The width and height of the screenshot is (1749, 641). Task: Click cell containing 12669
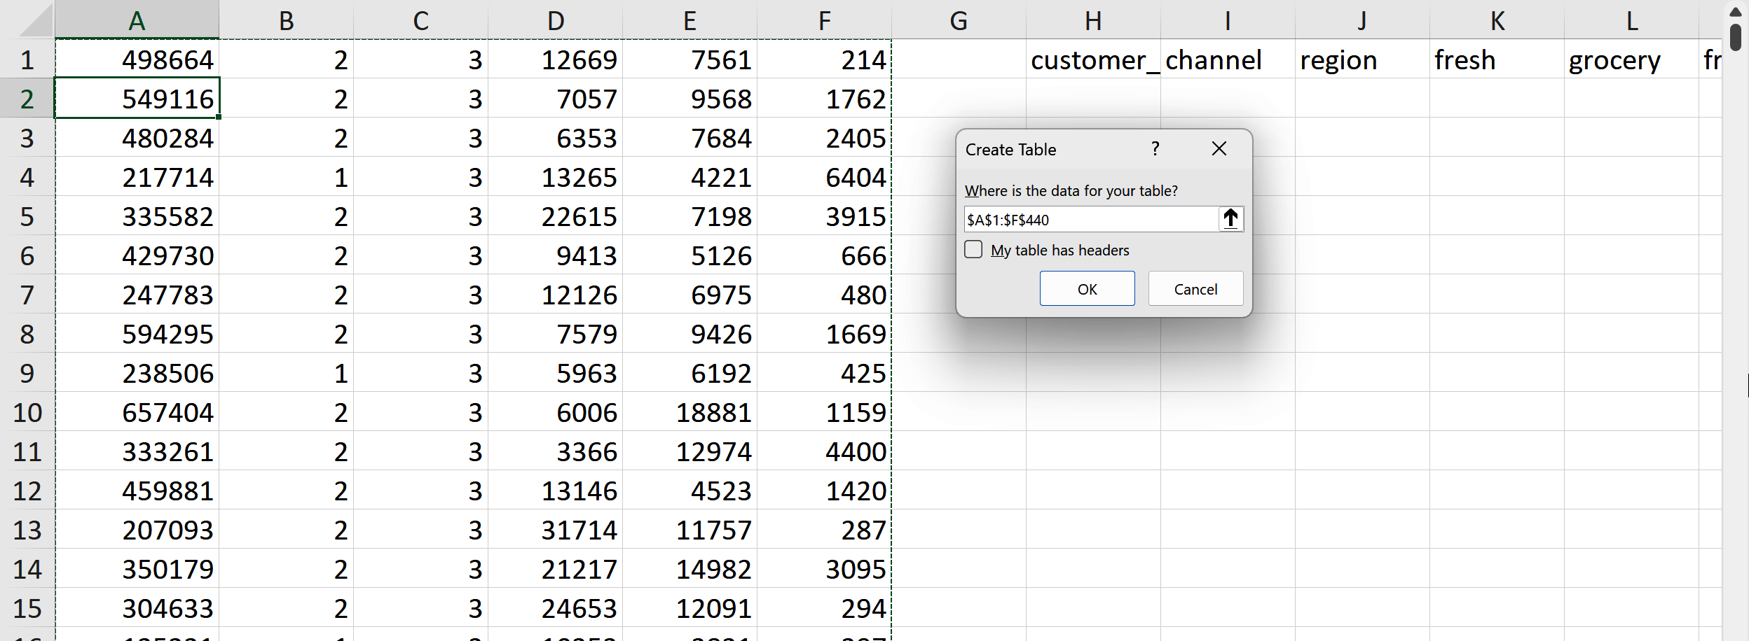point(555,59)
